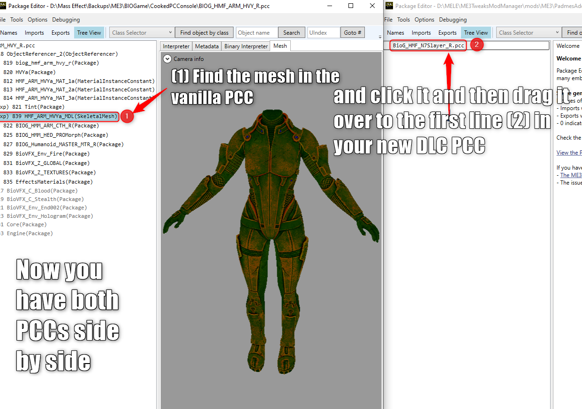
Task: Open the Binary Interpreter tab
Action: pos(246,46)
